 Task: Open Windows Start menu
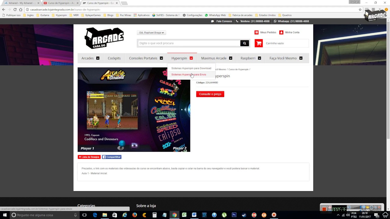5,215
